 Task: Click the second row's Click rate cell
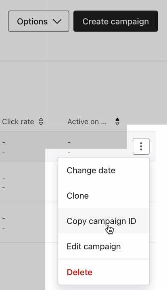[x=4, y=183]
